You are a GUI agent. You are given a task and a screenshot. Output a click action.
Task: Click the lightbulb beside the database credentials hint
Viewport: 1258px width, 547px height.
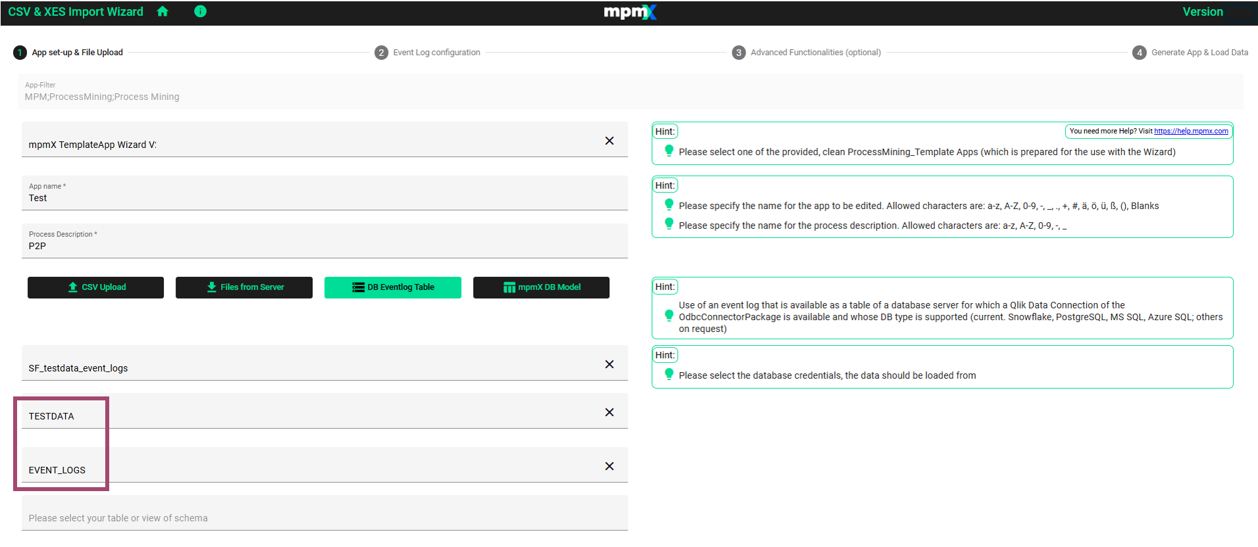point(669,374)
